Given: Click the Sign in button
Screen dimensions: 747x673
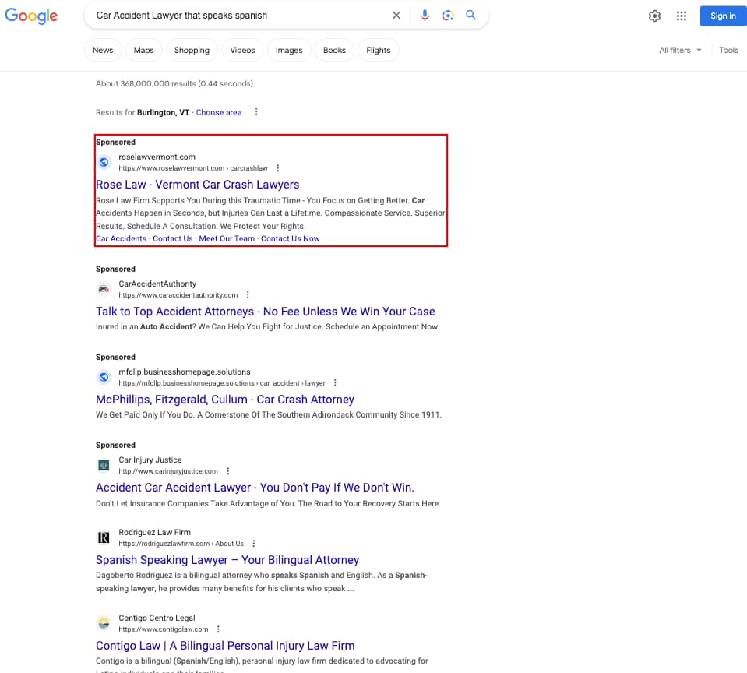Looking at the screenshot, I should click(x=723, y=16).
